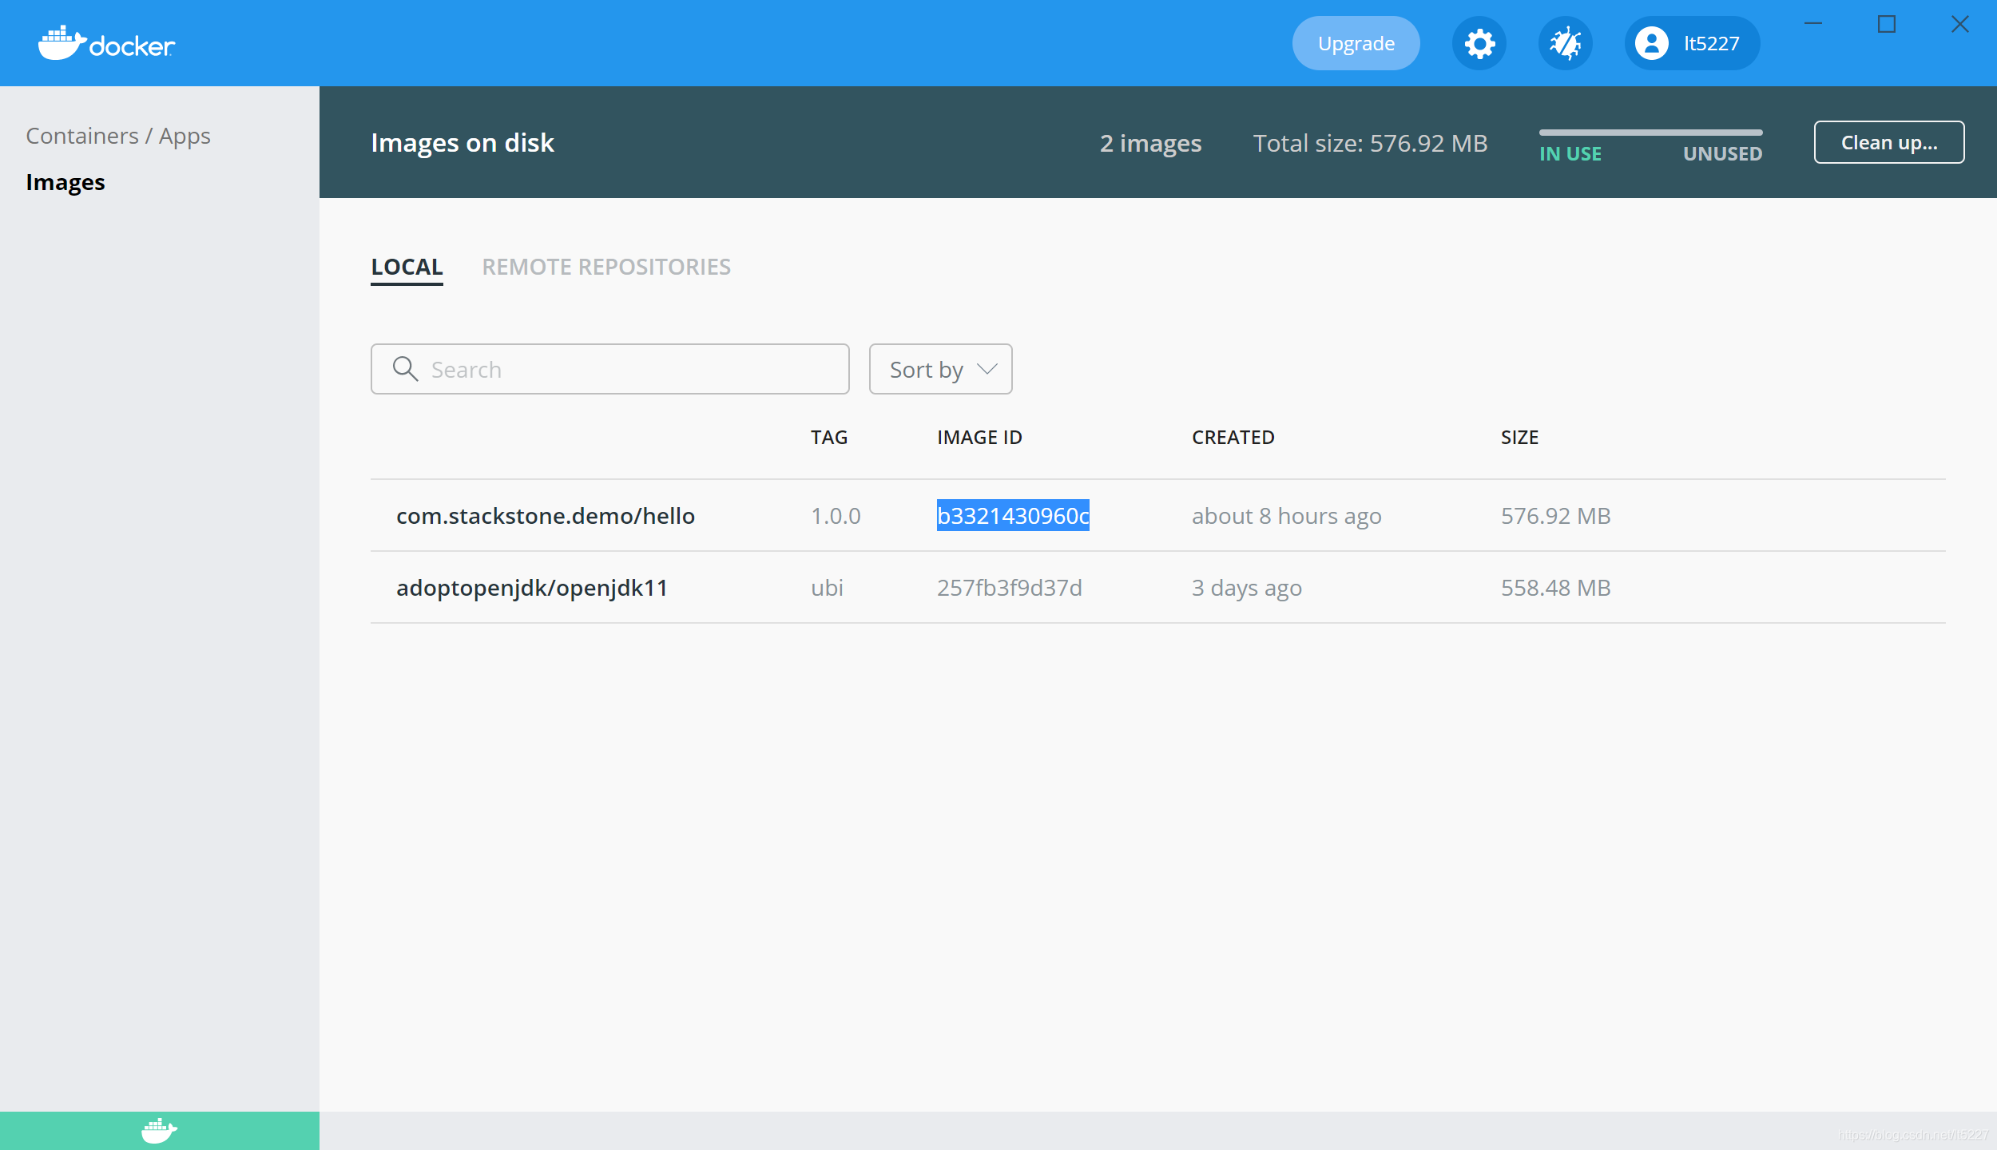Expand the Sort by dropdown
1997x1150 pixels.
(x=941, y=369)
